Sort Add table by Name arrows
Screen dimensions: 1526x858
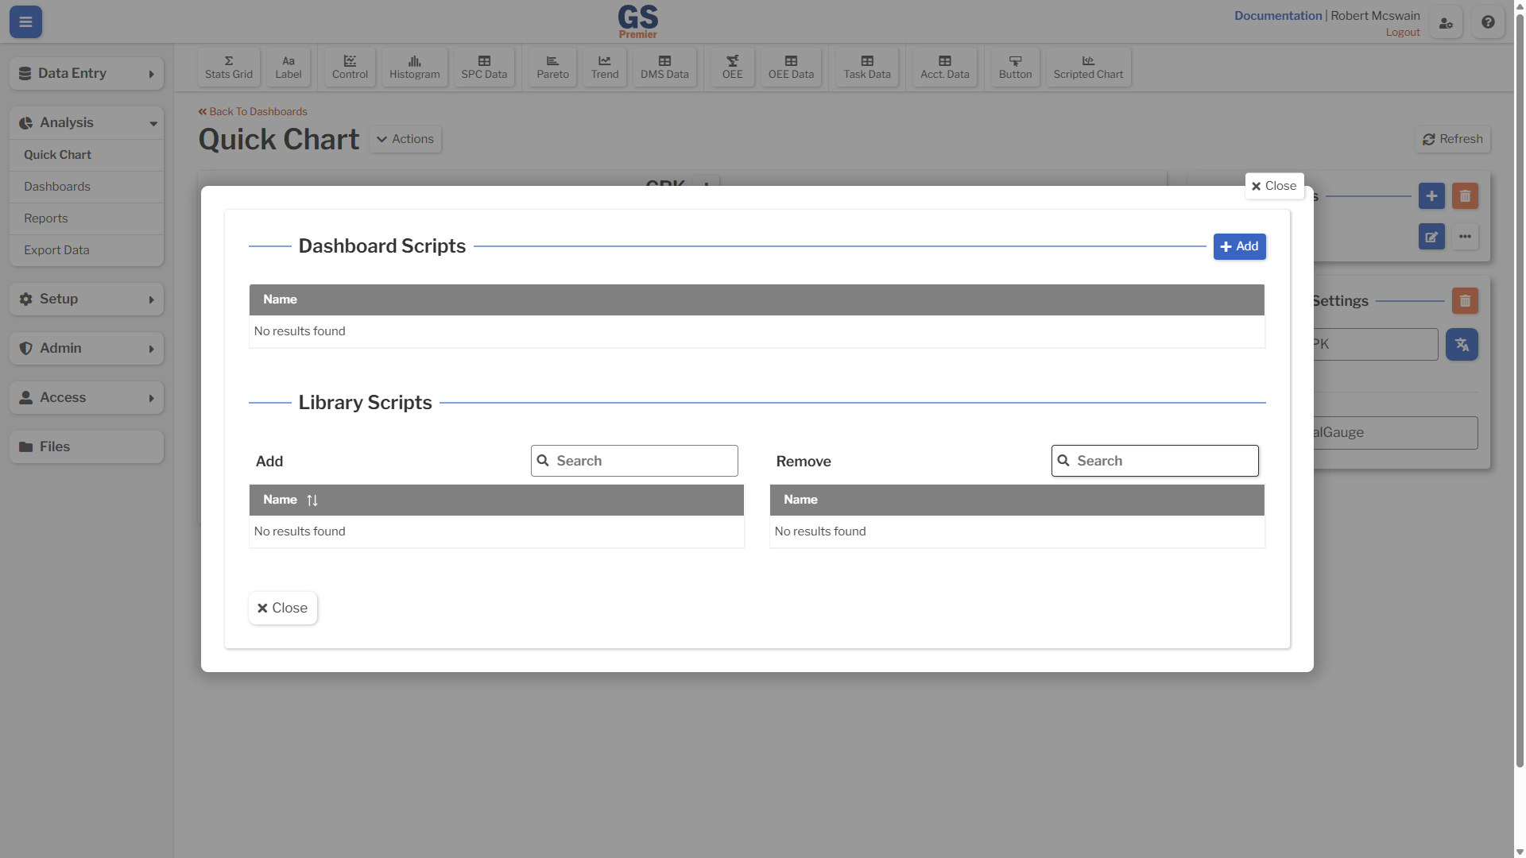click(312, 500)
